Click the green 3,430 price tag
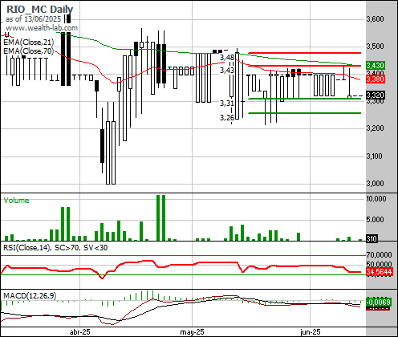 pos(376,65)
